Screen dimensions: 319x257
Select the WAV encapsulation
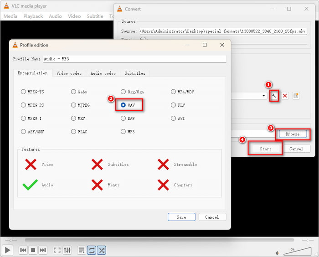tap(128, 105)
